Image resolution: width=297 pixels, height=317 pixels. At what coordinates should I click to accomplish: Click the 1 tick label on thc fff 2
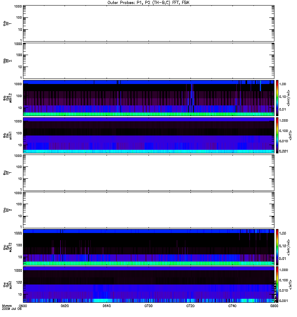coord(21,227)
